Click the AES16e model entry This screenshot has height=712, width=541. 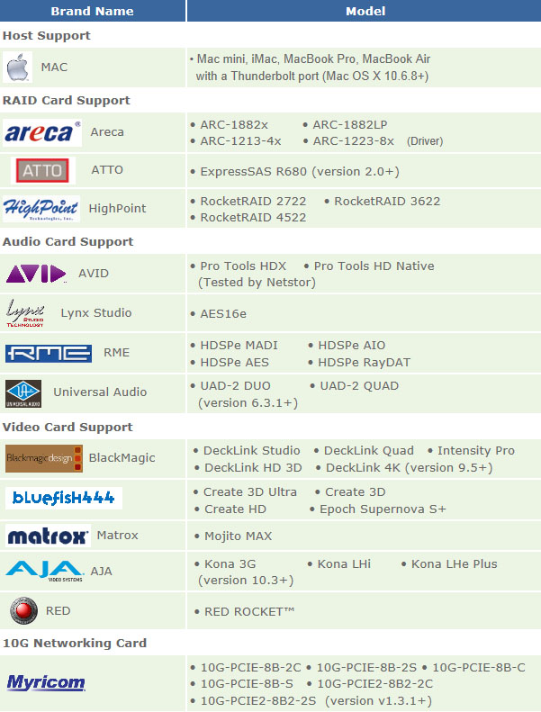coord(223,314)
